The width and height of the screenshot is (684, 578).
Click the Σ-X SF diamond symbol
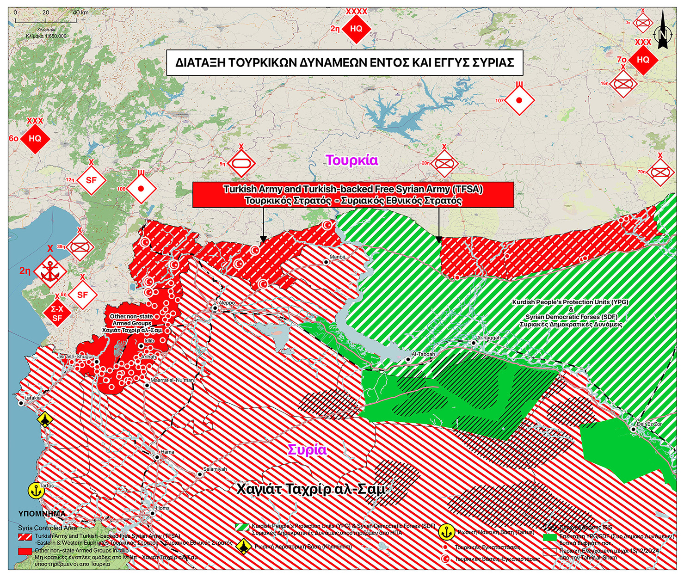[57, 314]
